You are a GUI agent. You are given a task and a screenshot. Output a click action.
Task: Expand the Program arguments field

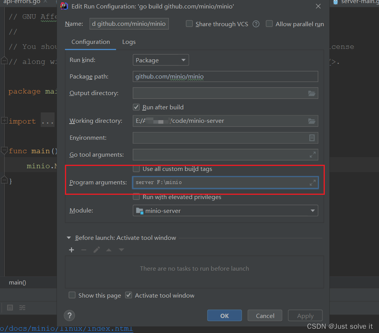(313, 183)
